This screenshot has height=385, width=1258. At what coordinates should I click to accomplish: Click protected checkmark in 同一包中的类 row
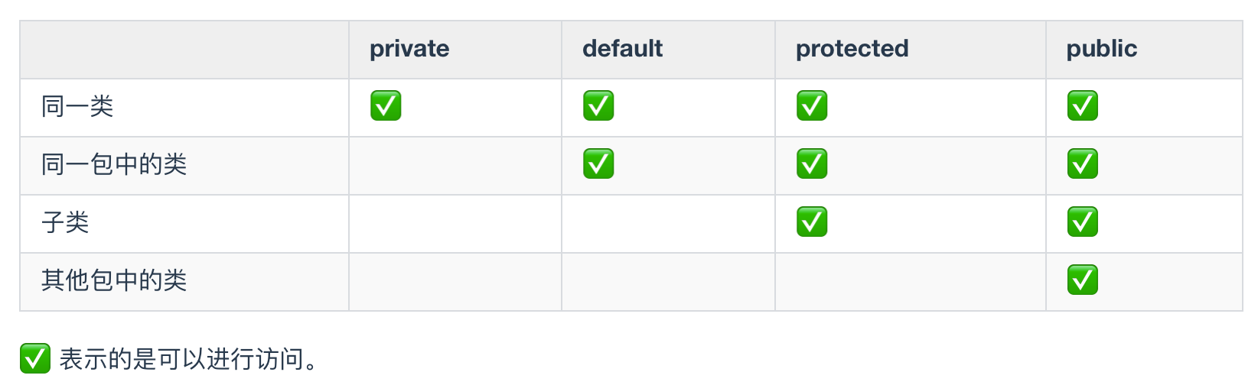point(812,164)
